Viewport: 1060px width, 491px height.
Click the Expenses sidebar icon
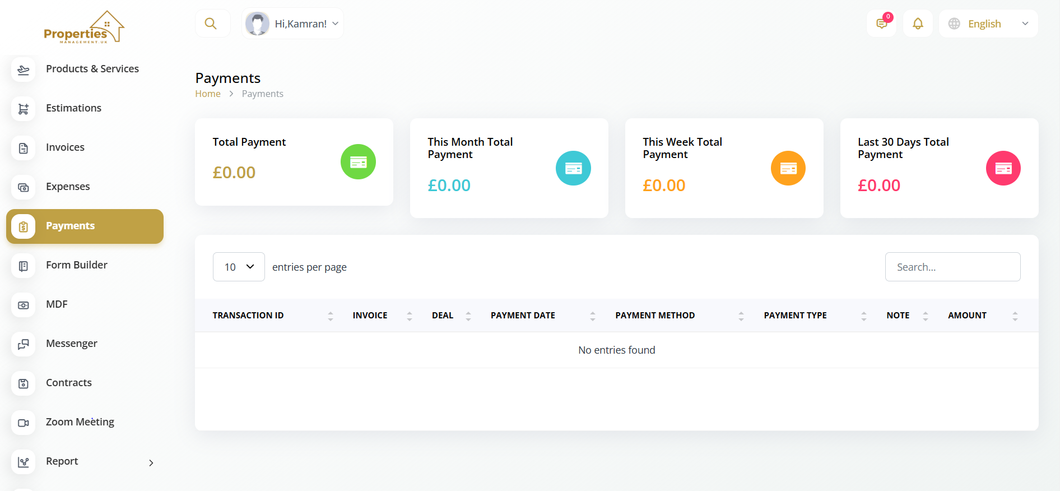pos(24,187)
